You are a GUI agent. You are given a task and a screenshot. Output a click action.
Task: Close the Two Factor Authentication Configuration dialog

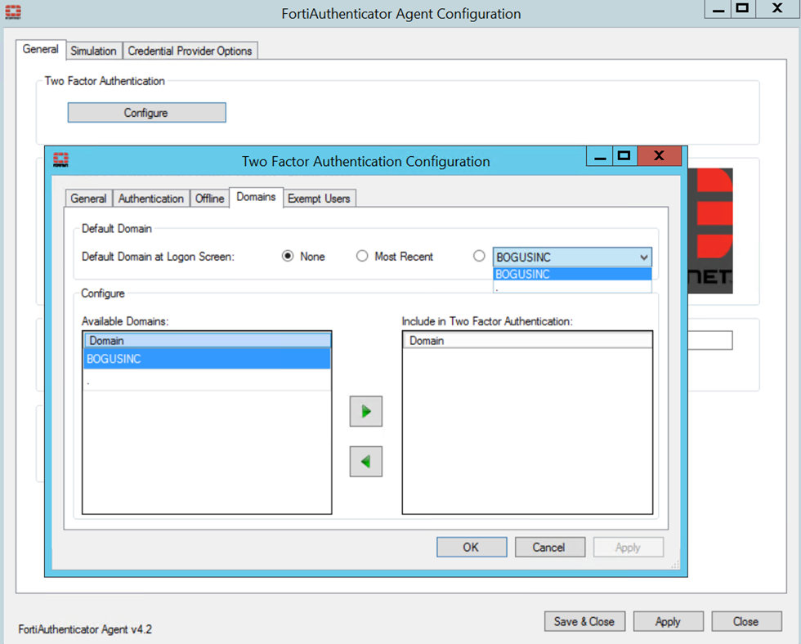click(x=659, y=156)
